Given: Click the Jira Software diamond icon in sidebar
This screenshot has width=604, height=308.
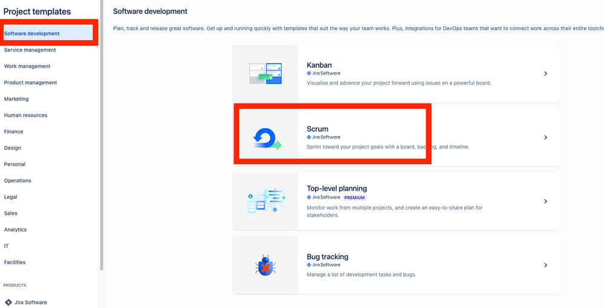Looking at the screenshot, I should click(x=8, y=302).
